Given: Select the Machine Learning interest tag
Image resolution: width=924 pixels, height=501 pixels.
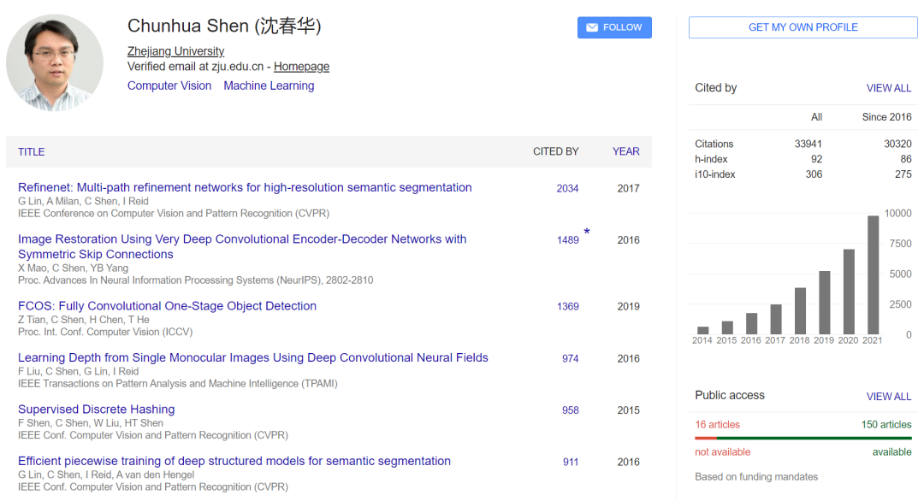Looking at the screenshot, I should coord(269,85).
